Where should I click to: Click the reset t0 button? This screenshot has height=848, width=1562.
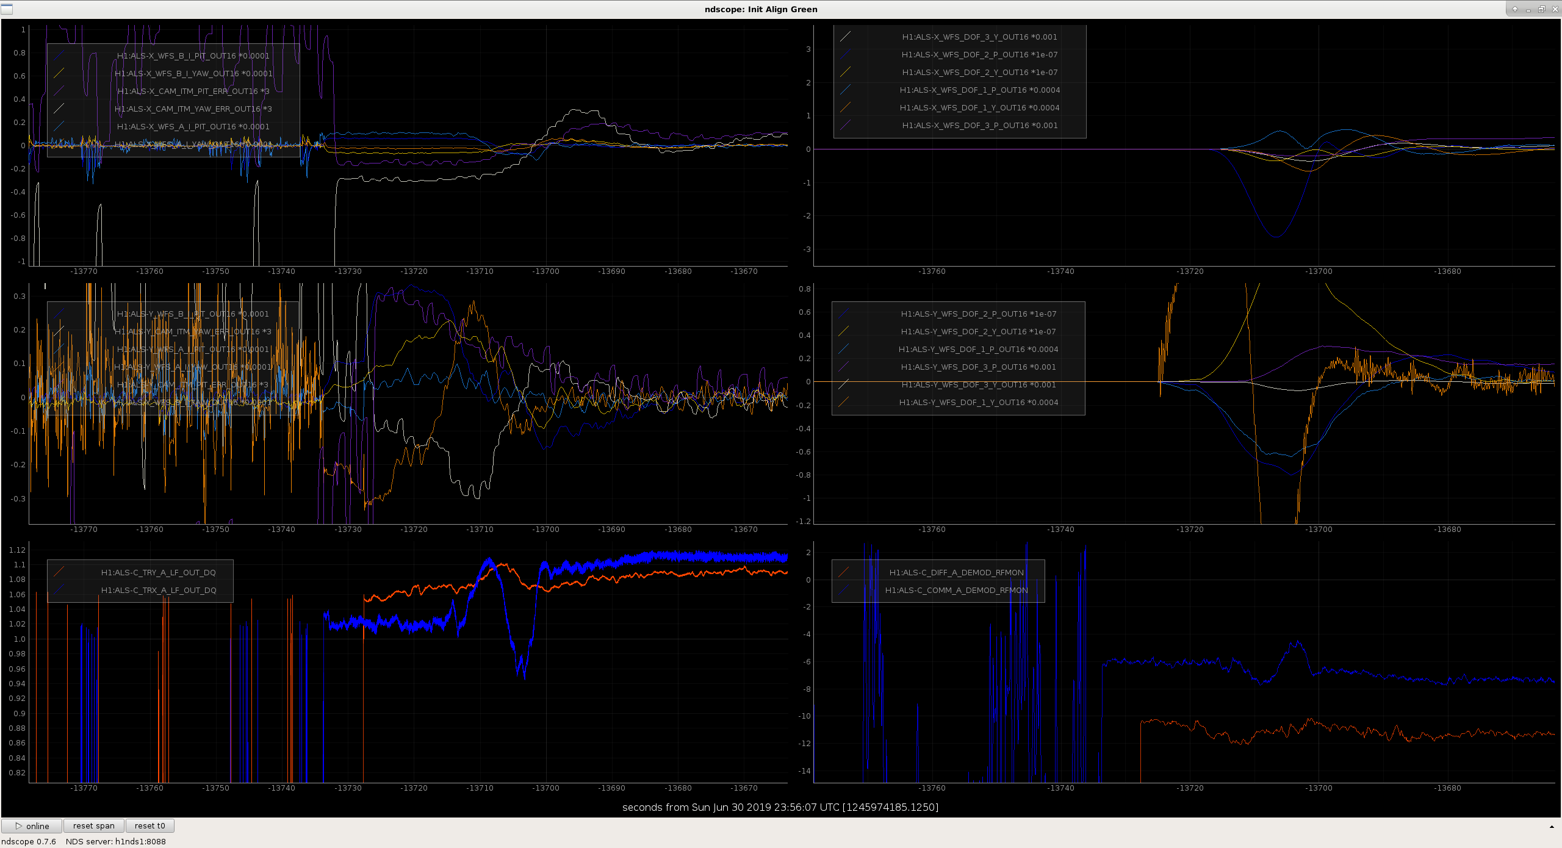point(150,826)
